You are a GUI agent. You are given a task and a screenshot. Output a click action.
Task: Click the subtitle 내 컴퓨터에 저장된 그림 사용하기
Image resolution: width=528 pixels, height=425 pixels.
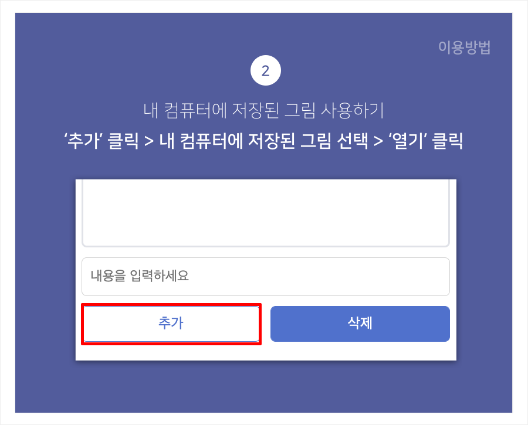(x=263, y=110)
